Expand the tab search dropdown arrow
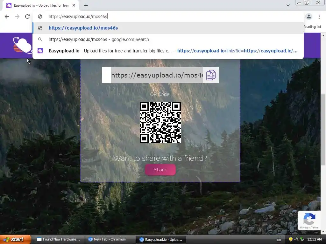This screenshot has height=244, width=326. 288,5
